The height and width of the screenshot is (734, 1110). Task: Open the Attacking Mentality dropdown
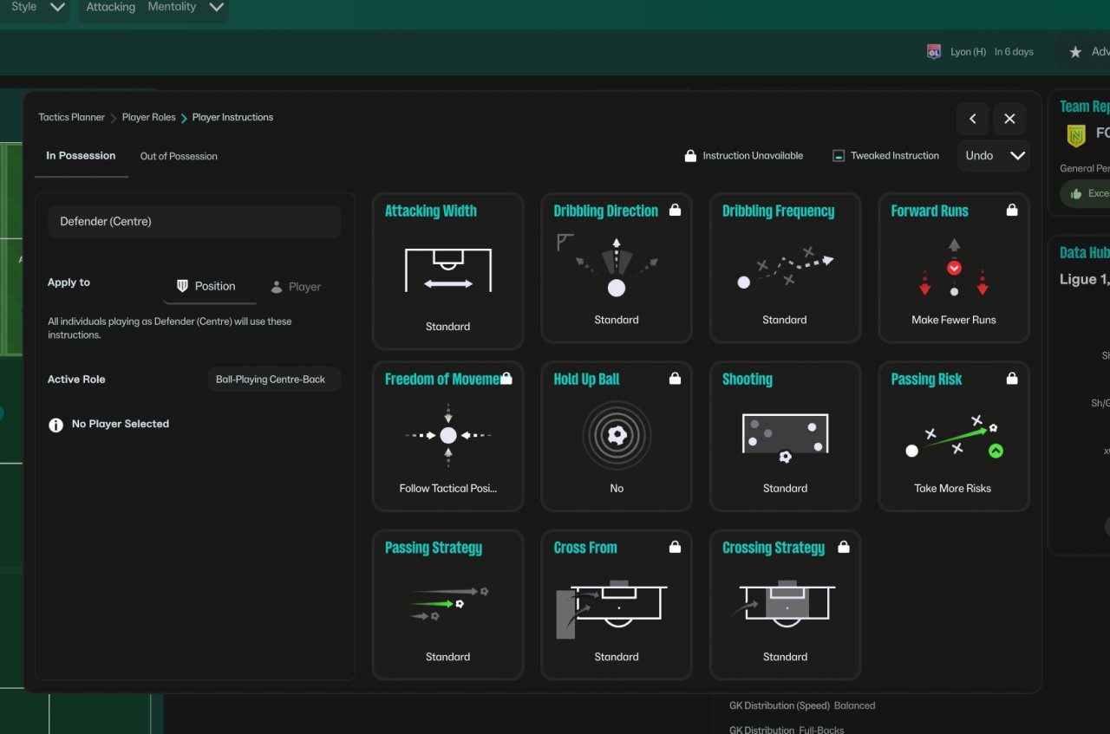(153, 8)
